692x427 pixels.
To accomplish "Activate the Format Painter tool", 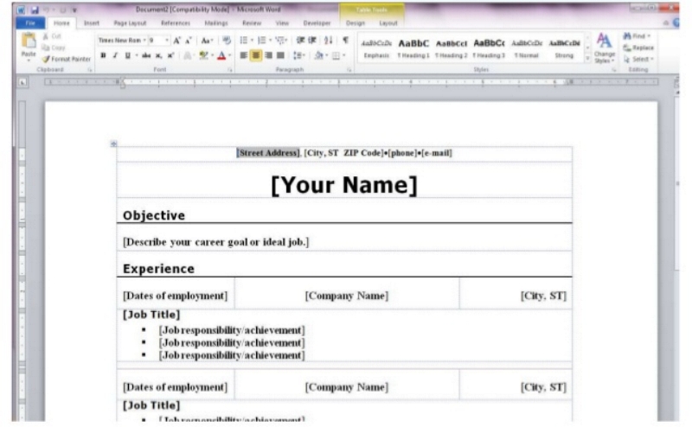I will [67, 59].
